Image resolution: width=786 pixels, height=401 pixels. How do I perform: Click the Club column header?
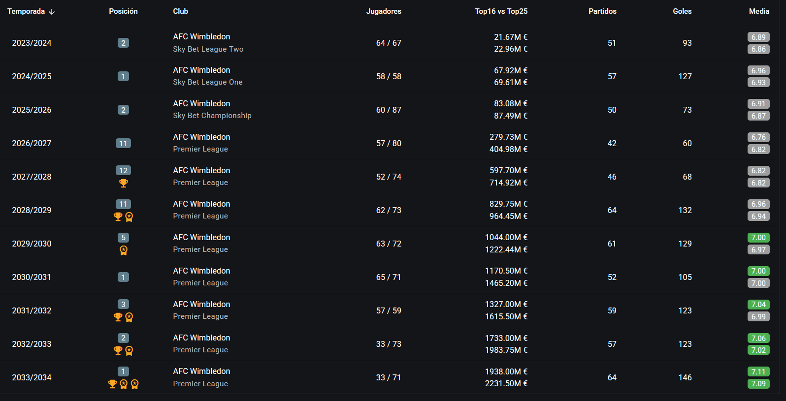pyautogui.click(x=181, y=11)
